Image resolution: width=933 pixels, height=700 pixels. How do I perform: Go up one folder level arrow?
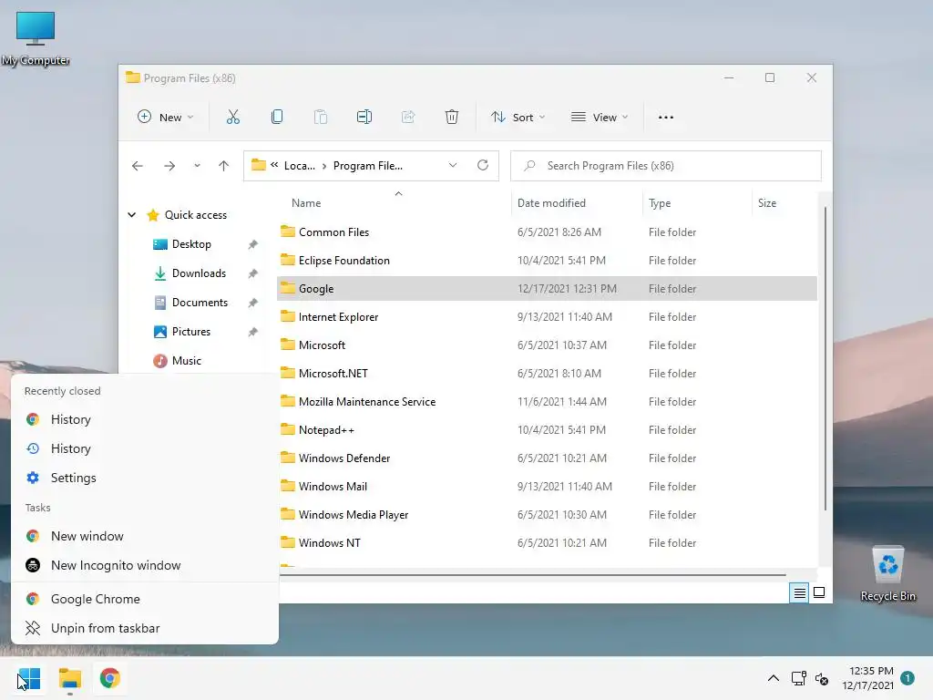click(x=224, y=166)
